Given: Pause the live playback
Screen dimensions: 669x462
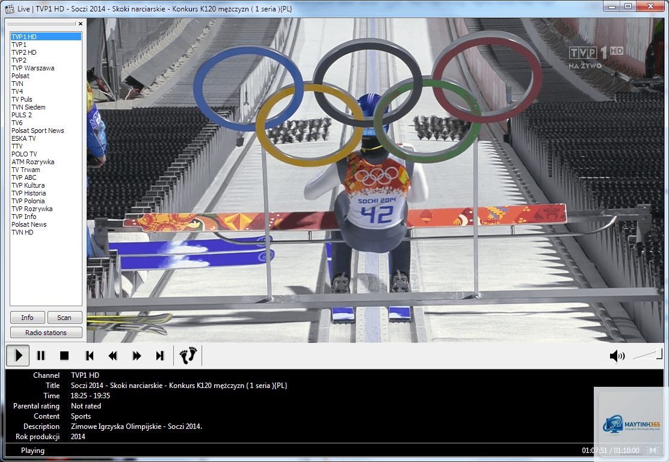Looking at the screenshot, I should [41, 356].
